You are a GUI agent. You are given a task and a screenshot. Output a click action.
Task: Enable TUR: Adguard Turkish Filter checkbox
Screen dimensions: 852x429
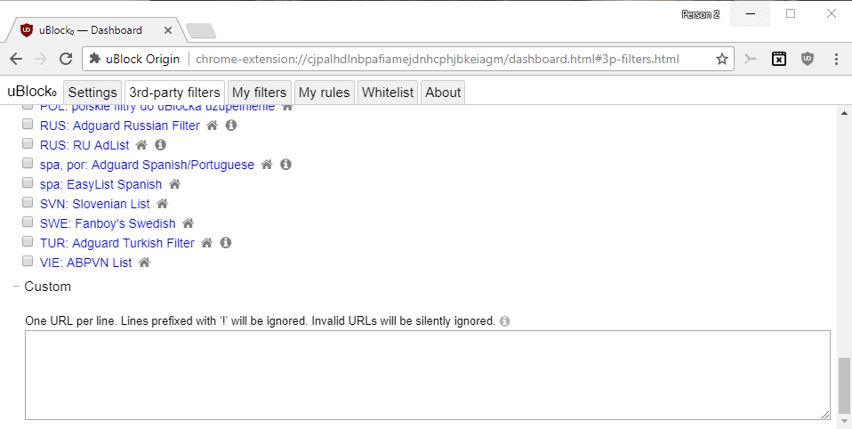click(x=28, y=241)
